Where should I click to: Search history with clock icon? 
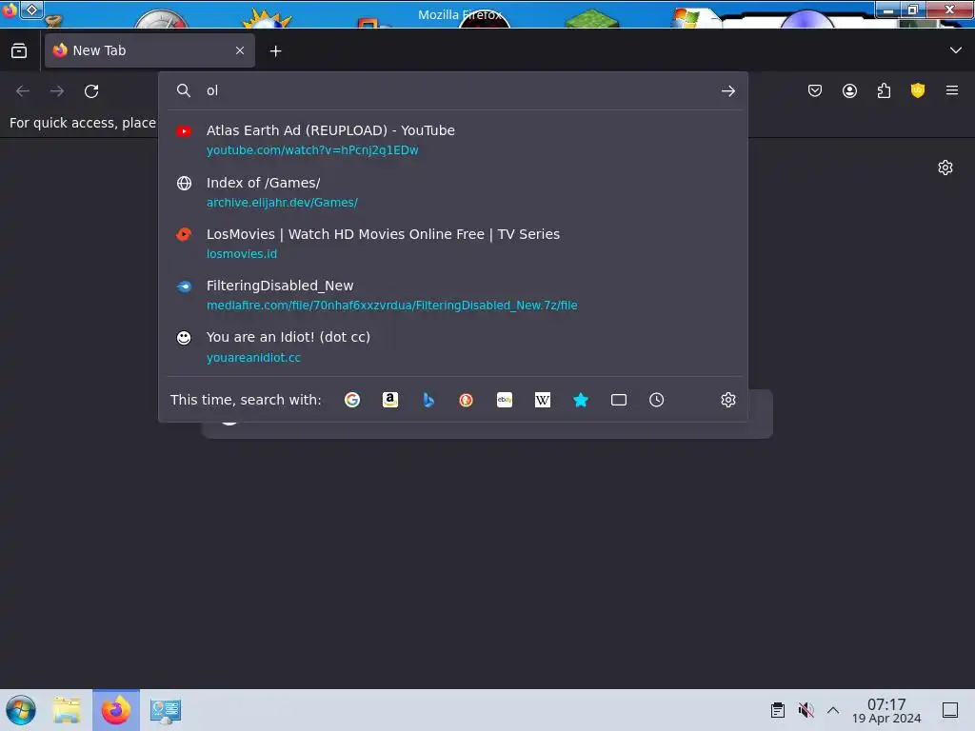(657, 400)
